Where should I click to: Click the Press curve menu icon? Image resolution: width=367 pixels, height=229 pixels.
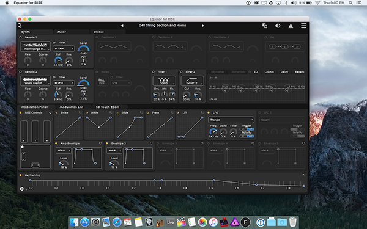(x=171, y=112)
